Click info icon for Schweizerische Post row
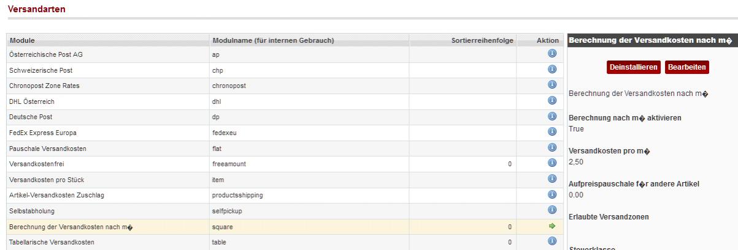The height and width of the screenshot is (250, 738). pyautogui.click(x=552, y=69)
